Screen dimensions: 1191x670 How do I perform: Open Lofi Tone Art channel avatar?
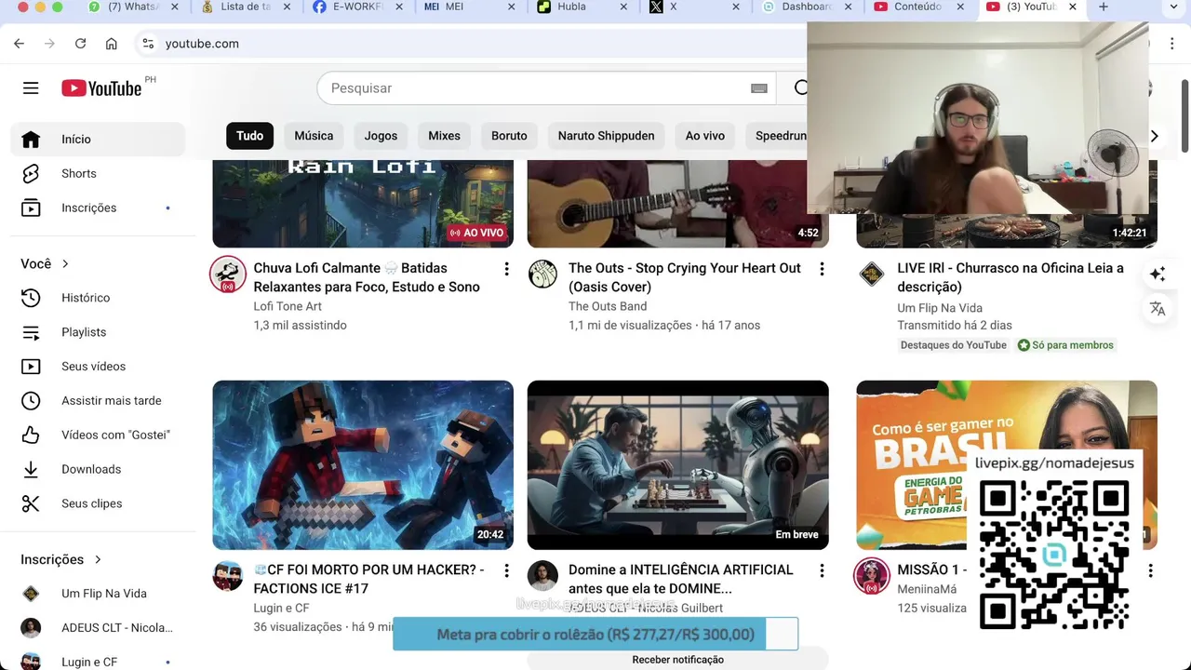[x=228, y=275]
